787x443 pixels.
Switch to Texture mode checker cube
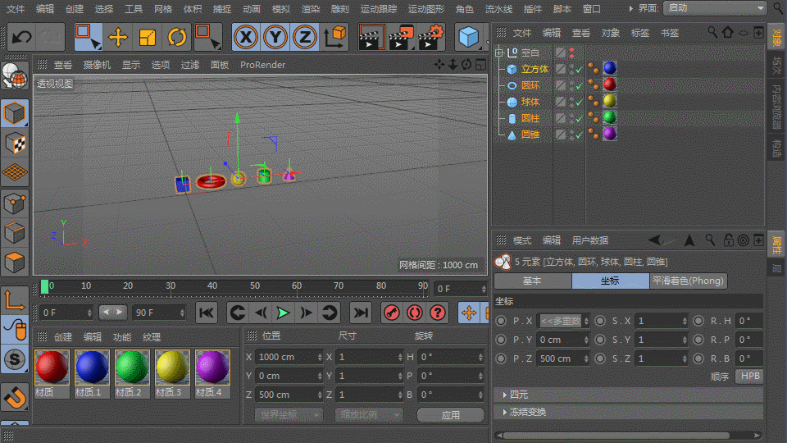point(14,144)
